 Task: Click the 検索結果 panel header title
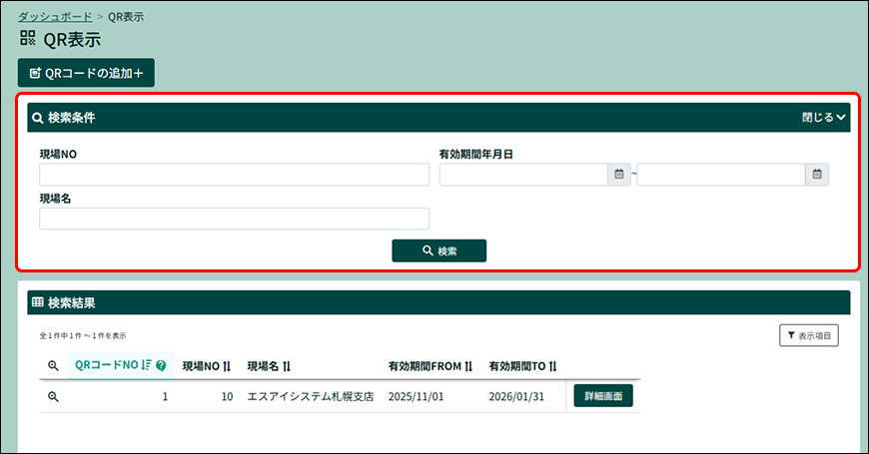[72, 303]
